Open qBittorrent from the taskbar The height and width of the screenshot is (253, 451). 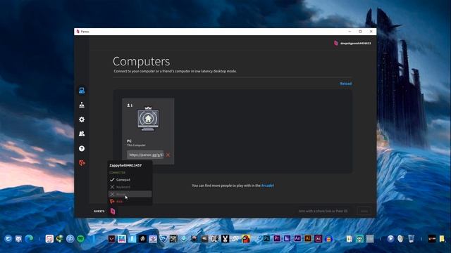coord(70,239)
